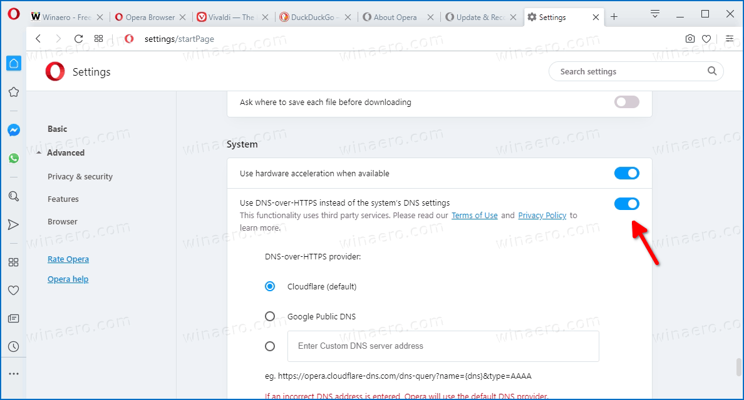Save page to bookmarks via heart icon
Image resolution: width=744 pixels, height=400 pixels.
click(x=706, y=38)
